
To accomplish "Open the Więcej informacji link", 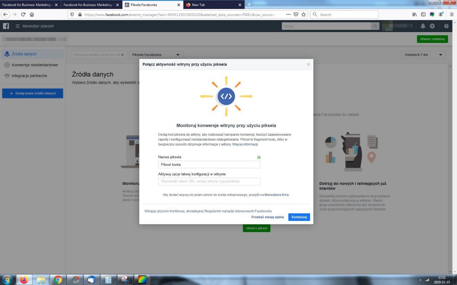I will tap(245, 144).
